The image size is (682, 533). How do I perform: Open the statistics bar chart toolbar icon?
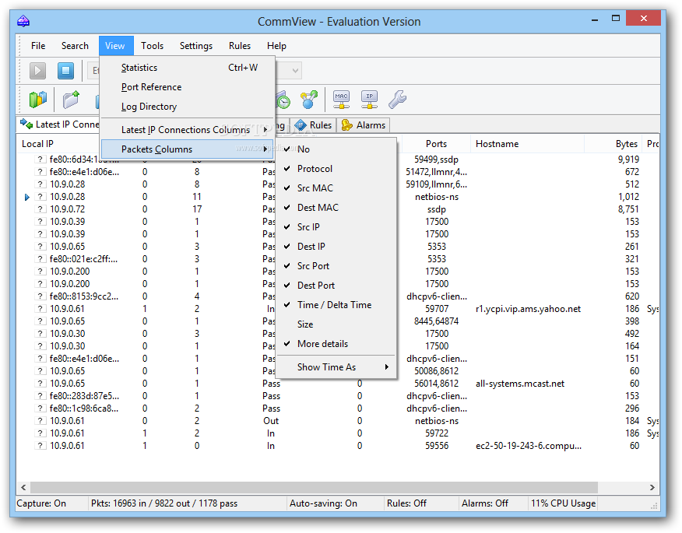pos(38,100)
